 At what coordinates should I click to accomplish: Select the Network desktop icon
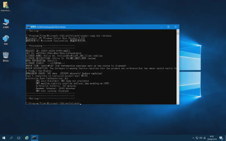[6, 39]
